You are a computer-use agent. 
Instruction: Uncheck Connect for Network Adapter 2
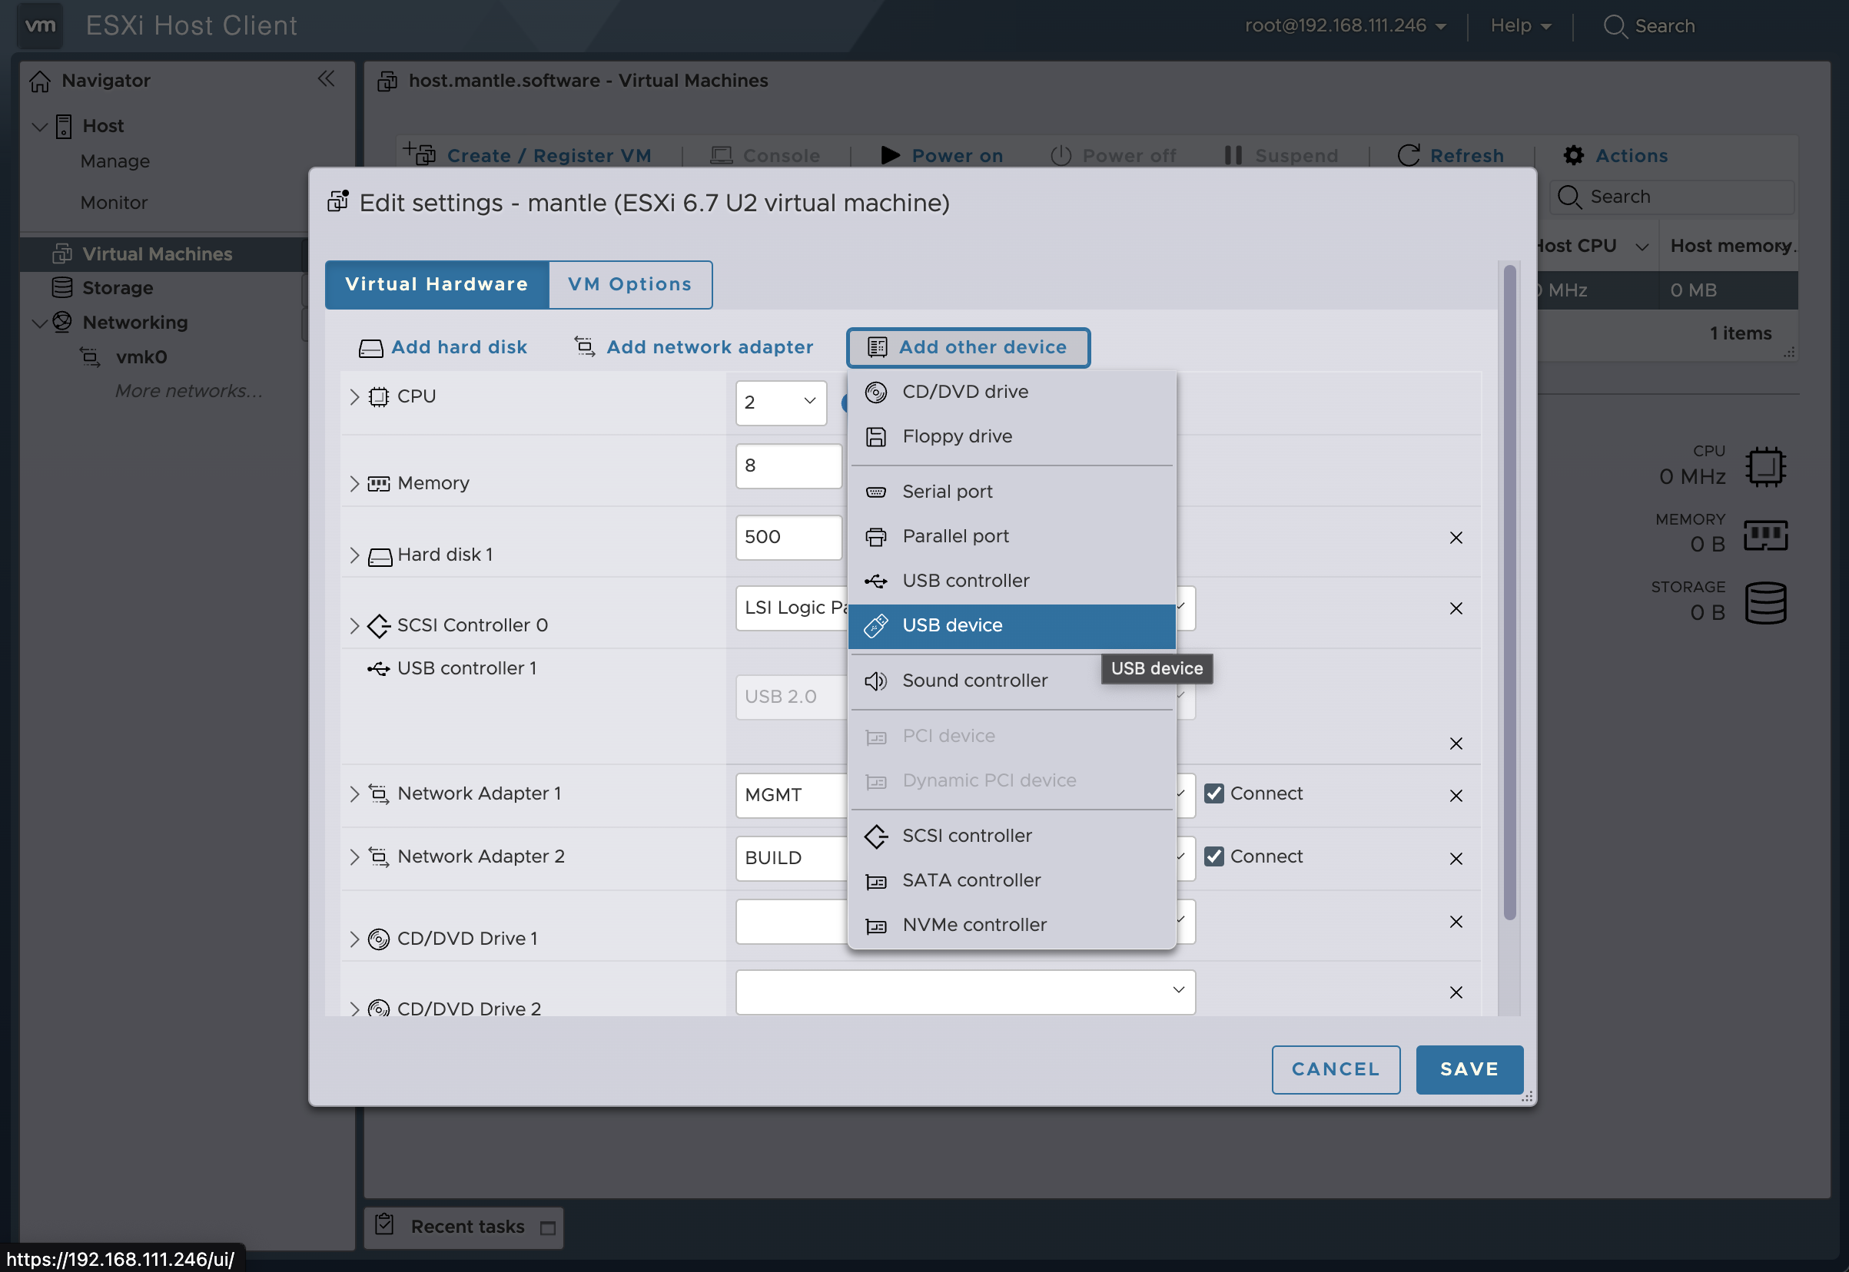tap(1213, 856)
